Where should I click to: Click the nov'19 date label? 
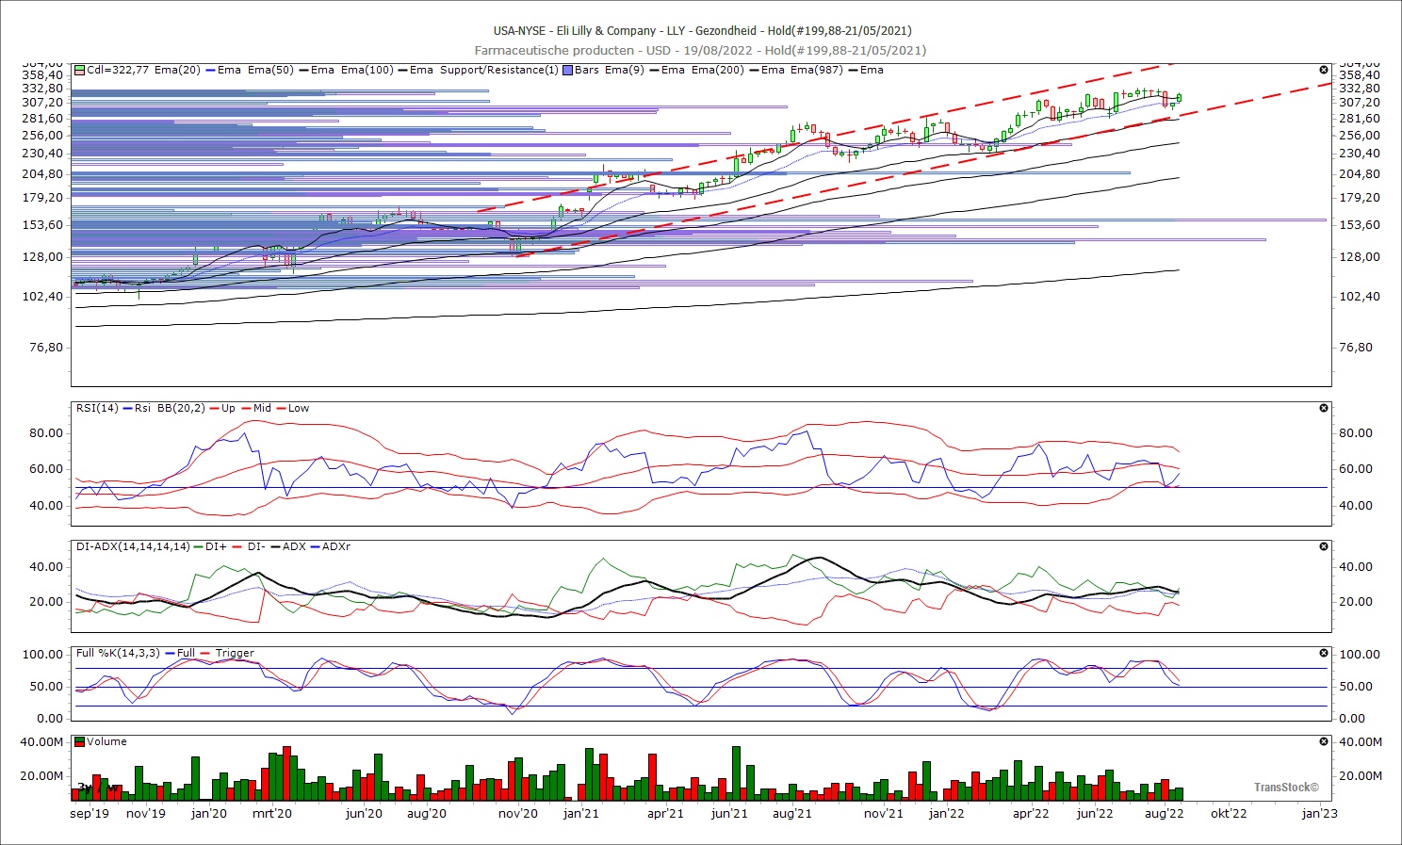coord(146,813)
